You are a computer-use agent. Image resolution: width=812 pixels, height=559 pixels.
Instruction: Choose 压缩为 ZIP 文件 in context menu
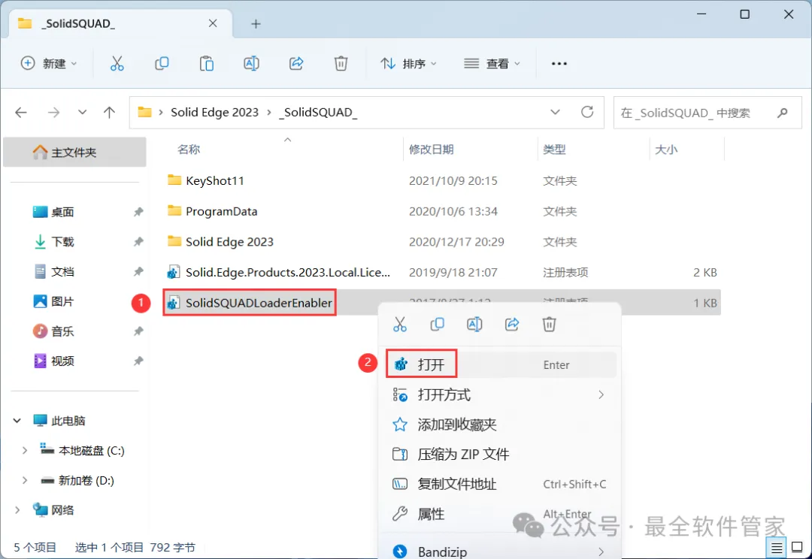click(501, 455)
